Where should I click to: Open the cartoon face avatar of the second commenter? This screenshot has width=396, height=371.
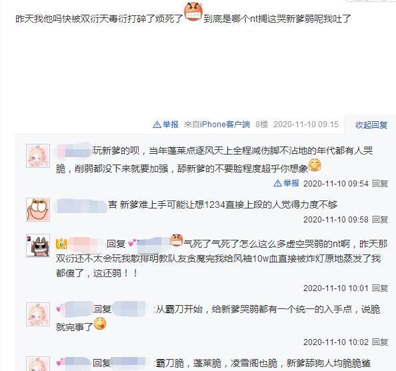coord(38,210)
